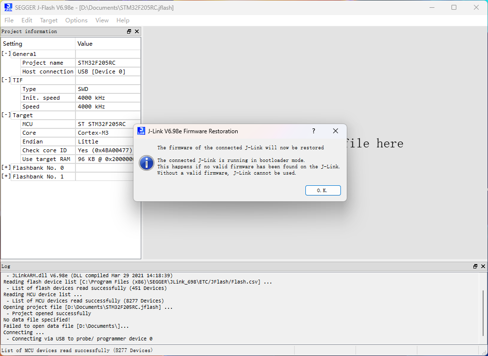488x356 pixels.
Task: Click the Endian setting label
Action: [x=32, y=142]
